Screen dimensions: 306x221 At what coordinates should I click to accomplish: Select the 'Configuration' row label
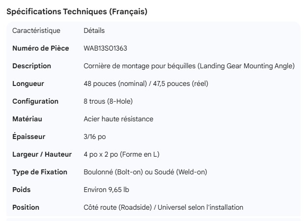point(35,101)
